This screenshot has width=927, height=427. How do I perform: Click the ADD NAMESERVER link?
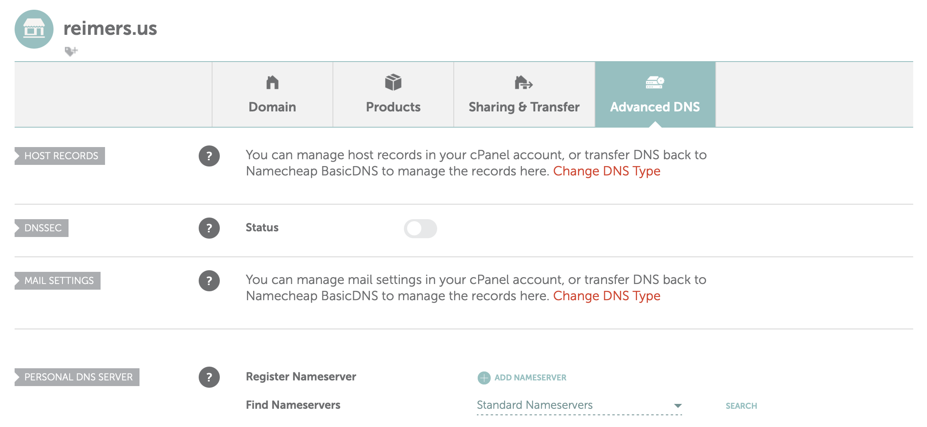530,378
